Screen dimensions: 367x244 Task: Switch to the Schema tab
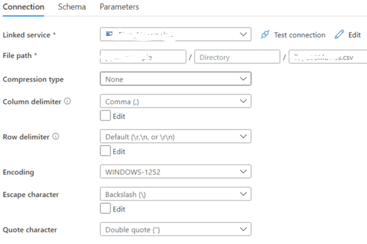(71, 7)
